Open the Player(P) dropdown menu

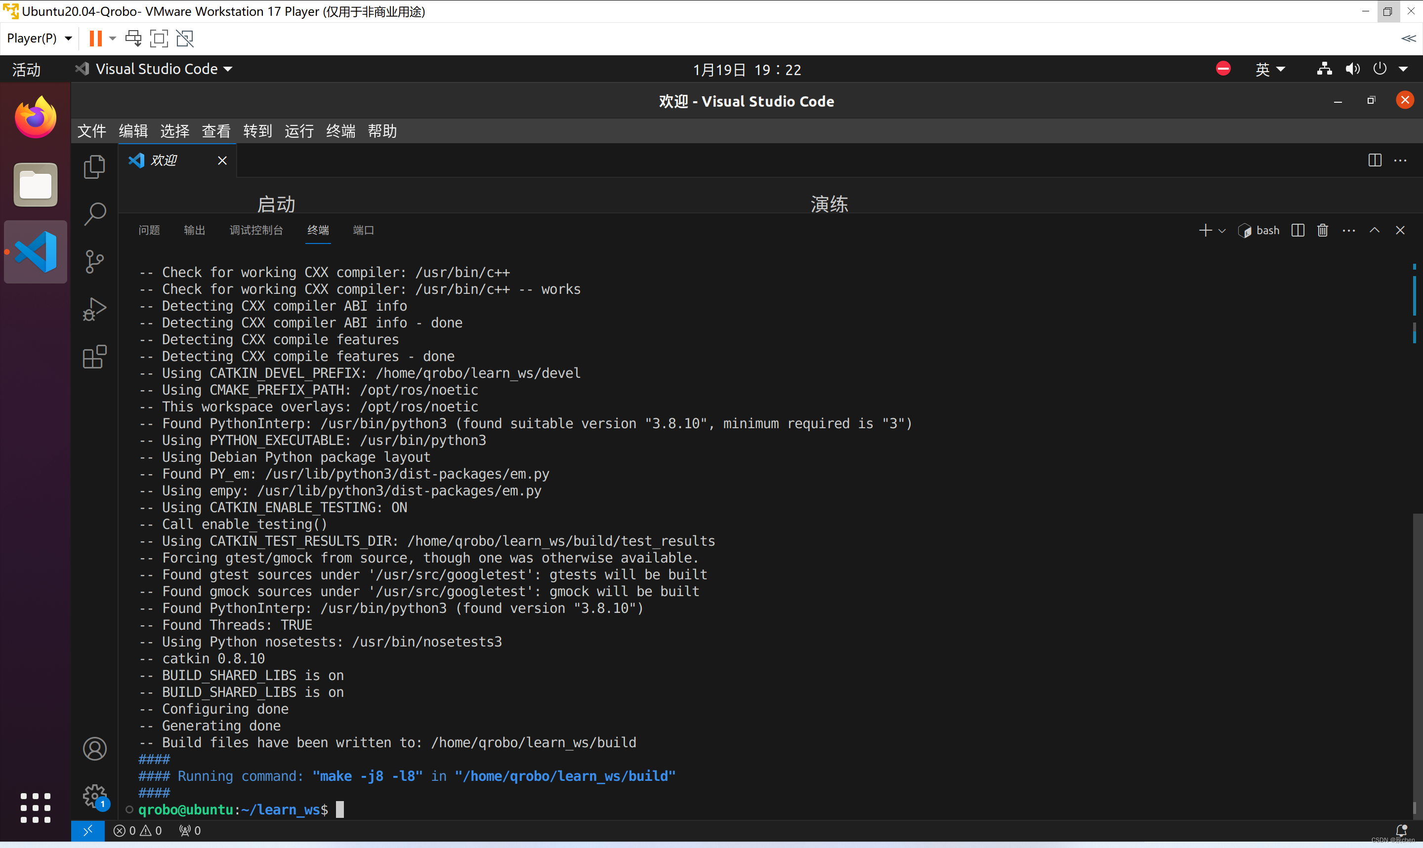(40, 39)
